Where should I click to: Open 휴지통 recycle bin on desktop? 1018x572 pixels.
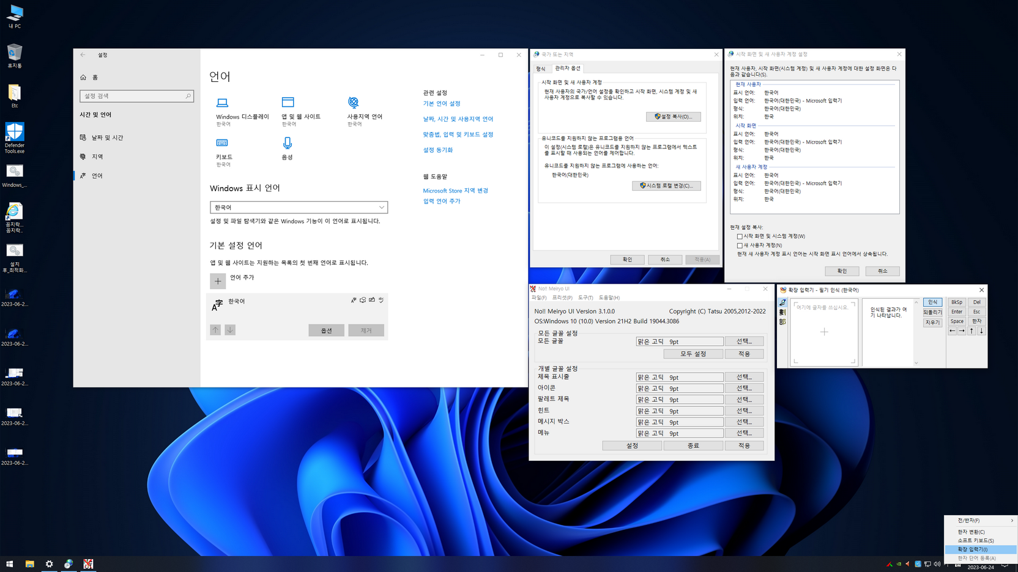pos(15,56)
